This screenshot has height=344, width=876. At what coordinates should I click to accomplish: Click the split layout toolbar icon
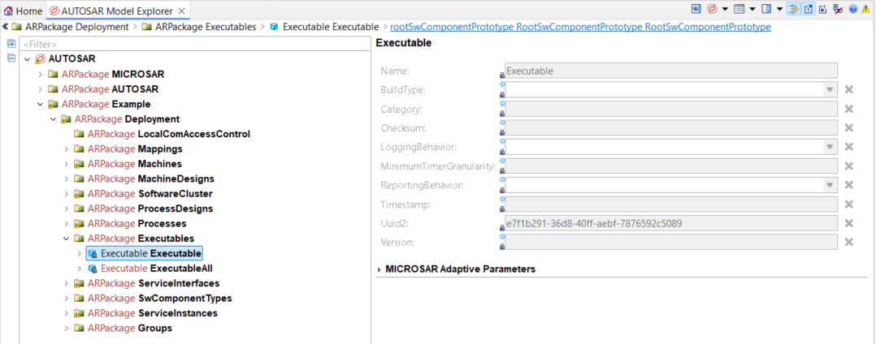tap(766, 9)
